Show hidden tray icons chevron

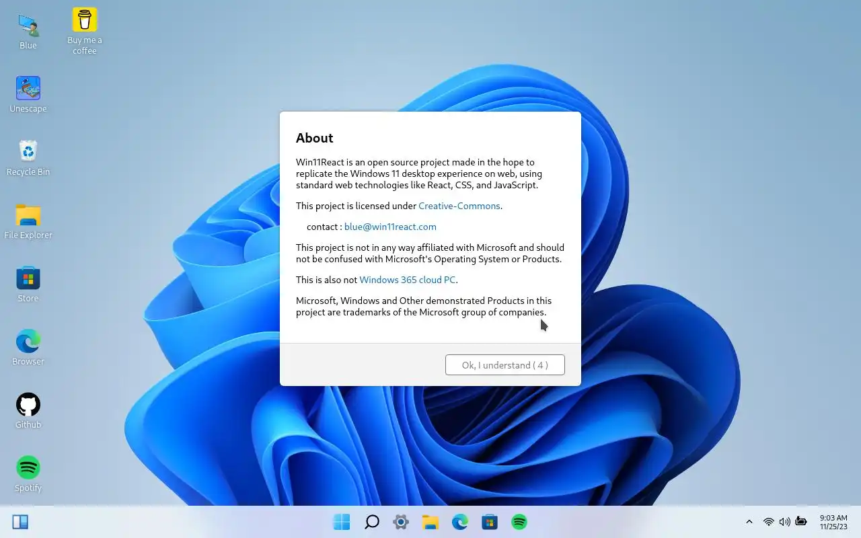coord(749,522)
